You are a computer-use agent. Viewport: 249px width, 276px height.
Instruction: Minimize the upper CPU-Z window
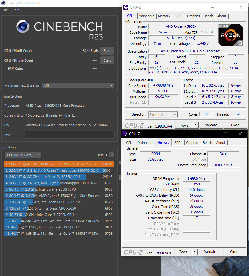pos(213,7)
